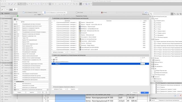Toggle the sort arrow on the 'Имя' field row
182x102 pixels.
pyautogui.click(x=141, y=60)
